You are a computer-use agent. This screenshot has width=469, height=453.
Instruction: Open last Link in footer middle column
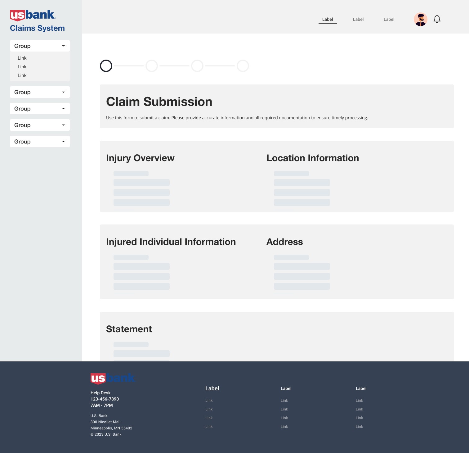tap(284, 427)
